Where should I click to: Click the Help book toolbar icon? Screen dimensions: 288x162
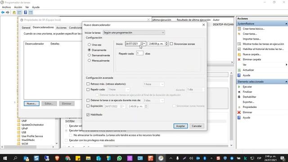tap(25, 12)
